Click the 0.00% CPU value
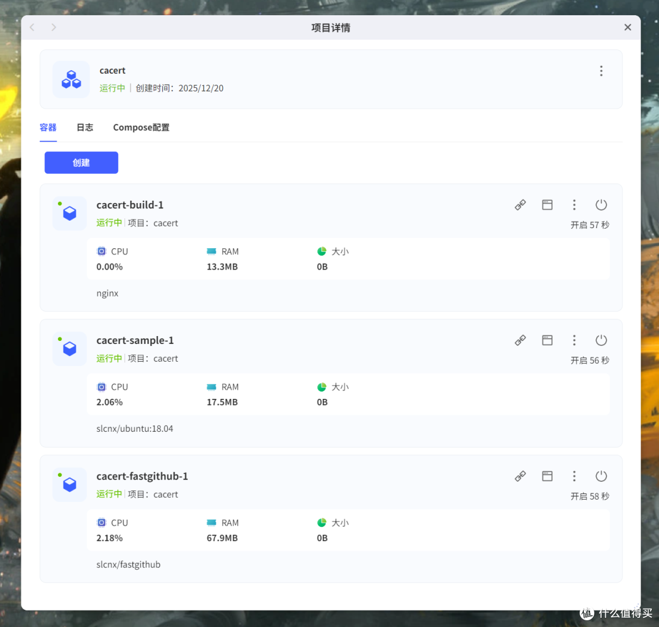 click(x=110, y=267)
